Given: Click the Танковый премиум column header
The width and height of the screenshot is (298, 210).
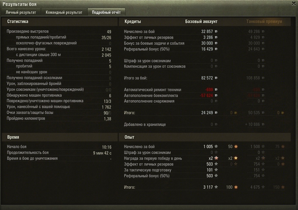Looking at the screenshot, I should pyautogui.click(x=264, y=22).
